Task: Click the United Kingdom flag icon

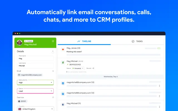Action: pyautogui.click(x=20, y=109)
